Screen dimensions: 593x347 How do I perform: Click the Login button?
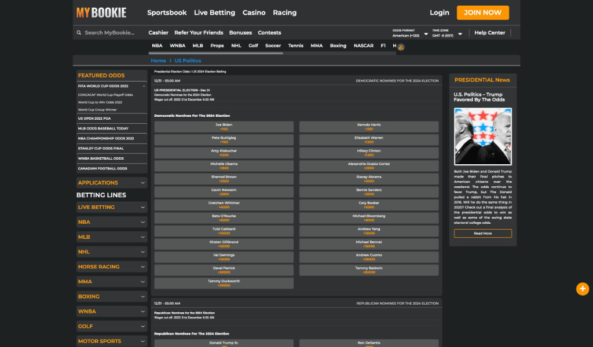coord(440,13)
